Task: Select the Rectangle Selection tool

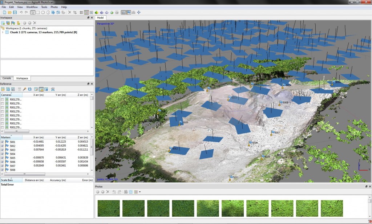Action: coord(38,12)
